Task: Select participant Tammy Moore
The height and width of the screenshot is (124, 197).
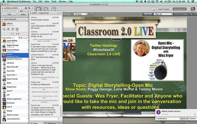Action: (x=15, y=50)
